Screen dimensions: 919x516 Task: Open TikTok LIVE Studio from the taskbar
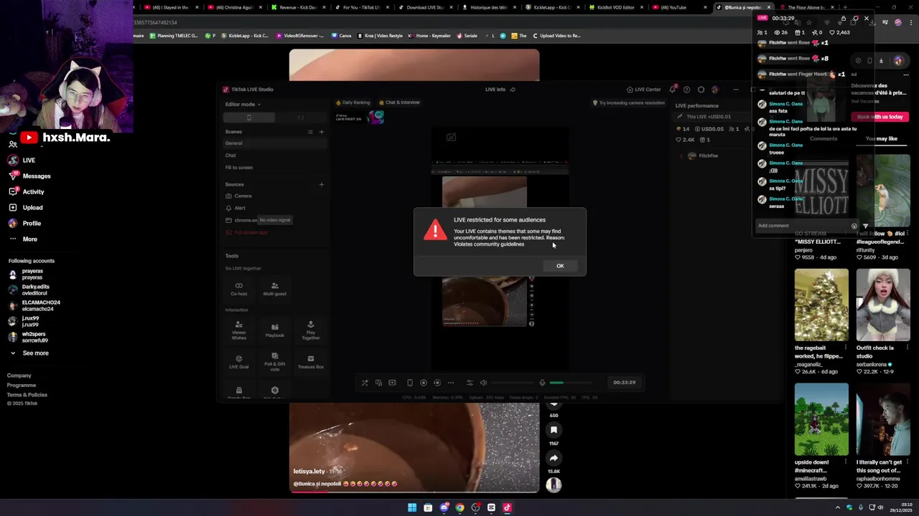pyautogui.click(x=507, y=507)
